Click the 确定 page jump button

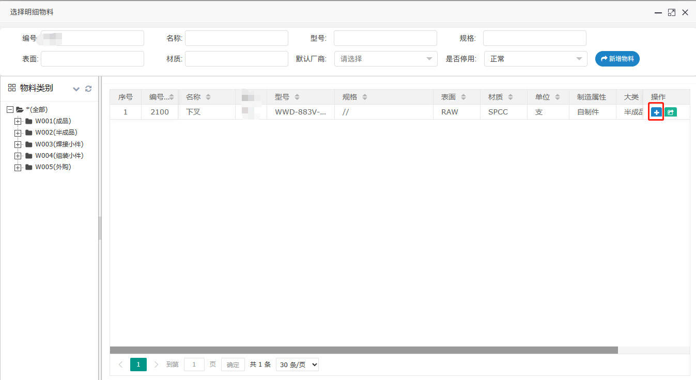233,365
